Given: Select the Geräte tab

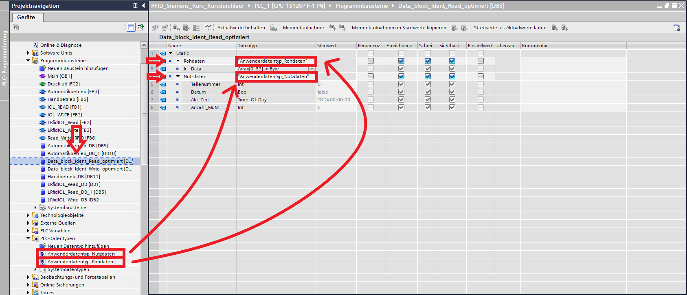Looking at the screenshot, I should point(26,17).
